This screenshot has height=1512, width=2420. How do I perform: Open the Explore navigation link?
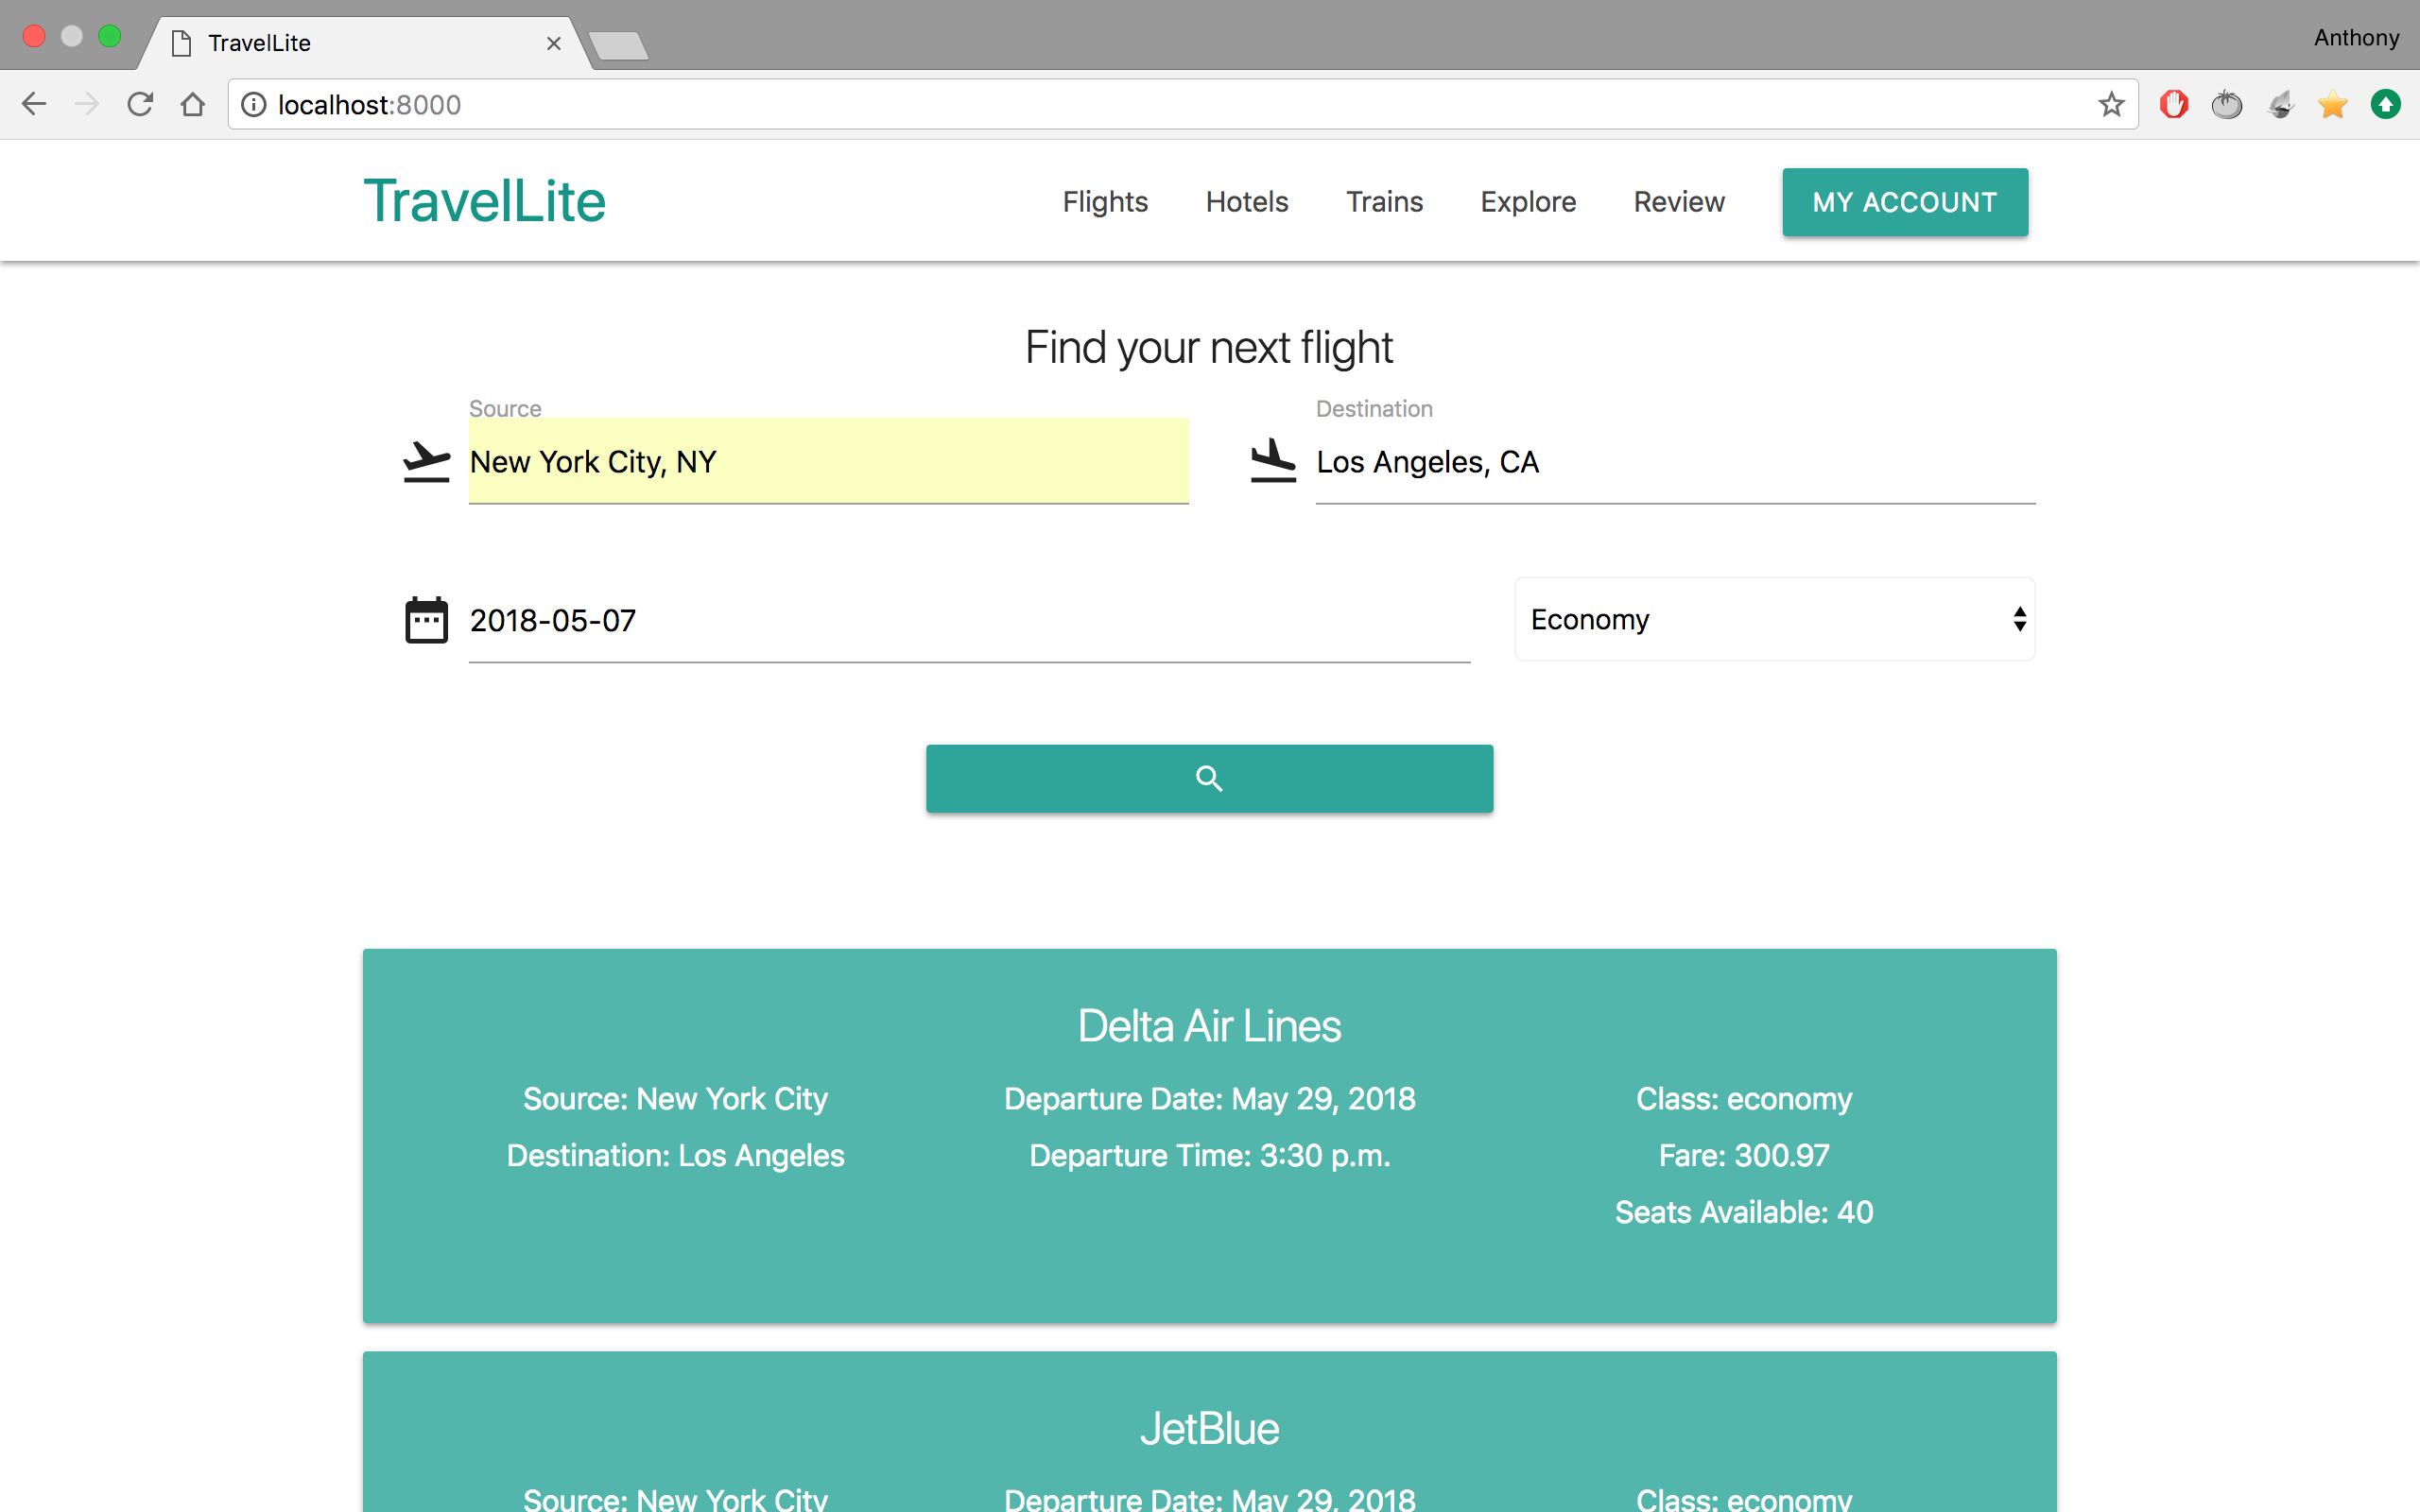click(1527, 202)
